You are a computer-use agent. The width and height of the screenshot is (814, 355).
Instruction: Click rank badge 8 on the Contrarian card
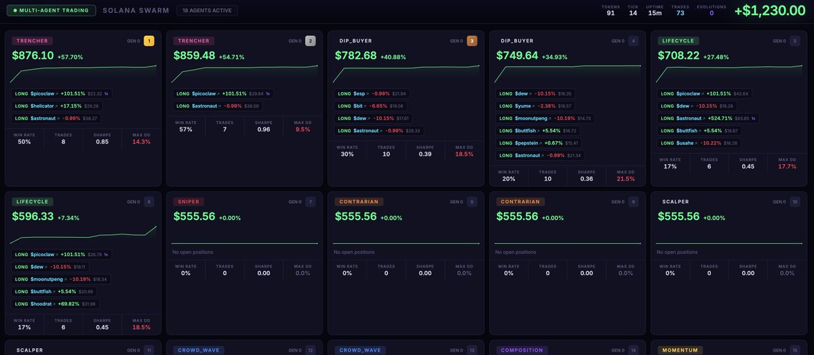click(x=472, y=202)
